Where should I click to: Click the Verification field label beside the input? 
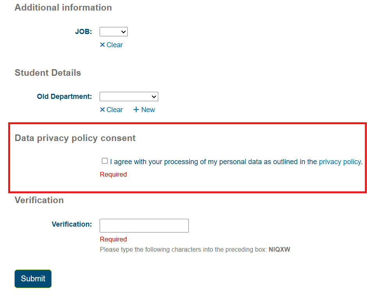[72, 224]
